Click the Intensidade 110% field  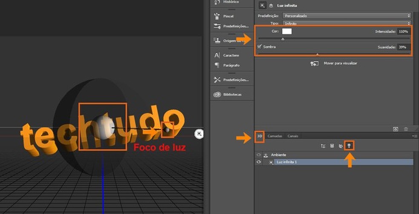404,32
